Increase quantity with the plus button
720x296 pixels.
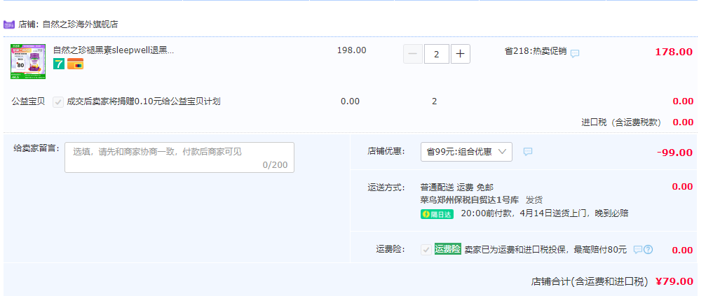click(461, 54)
